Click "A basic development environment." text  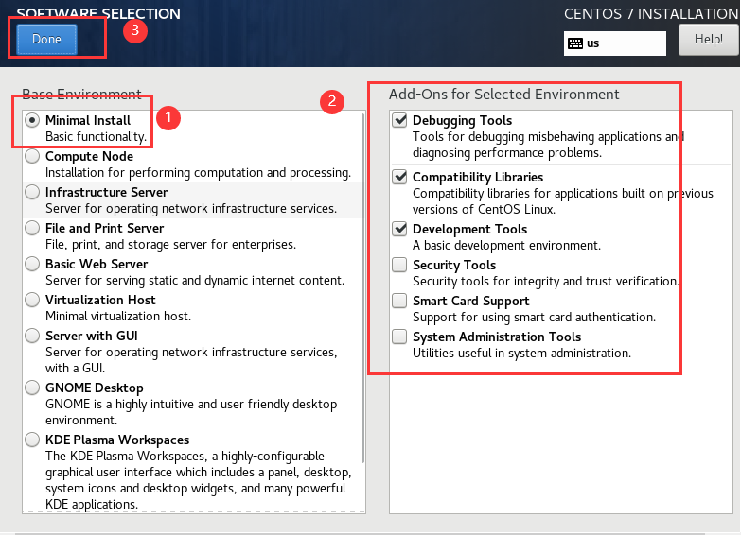[506, 246]
